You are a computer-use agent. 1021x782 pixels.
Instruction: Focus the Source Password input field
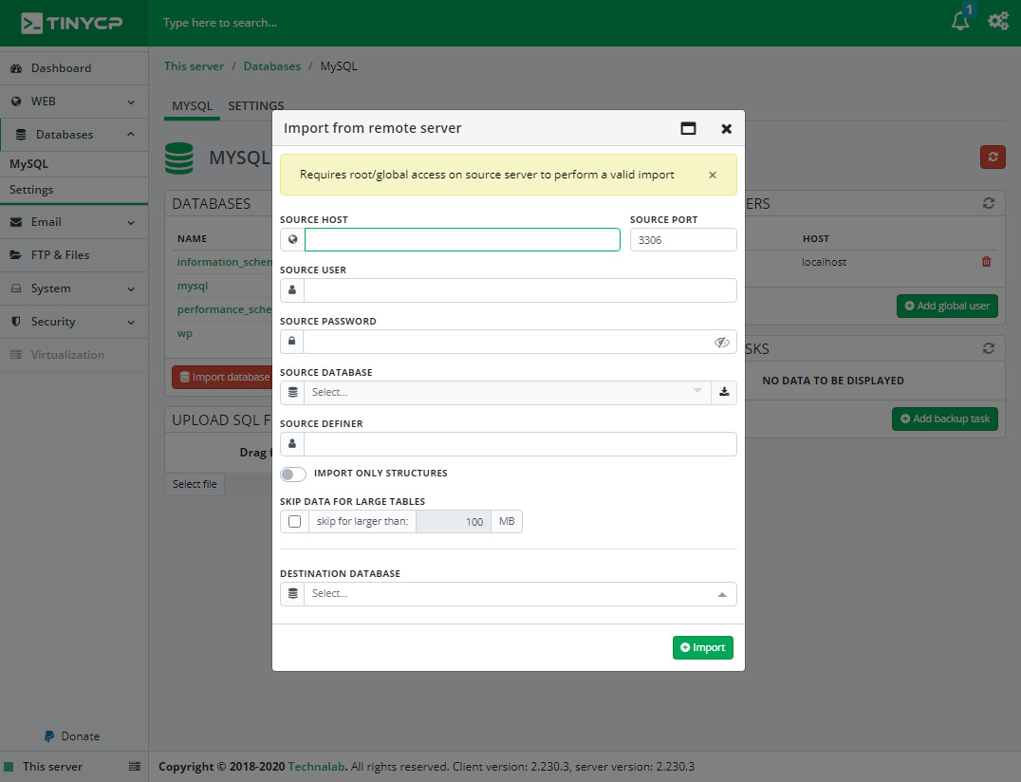508,342
